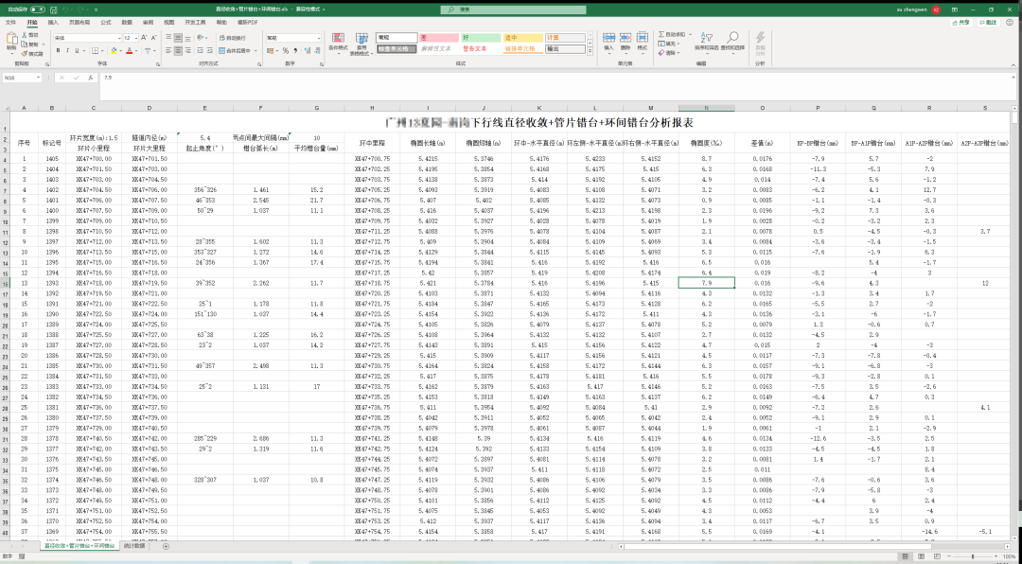Click the align right icon
Image resolution: width=1022 pixels, height=564 pixels.
(x=187, y=50)
